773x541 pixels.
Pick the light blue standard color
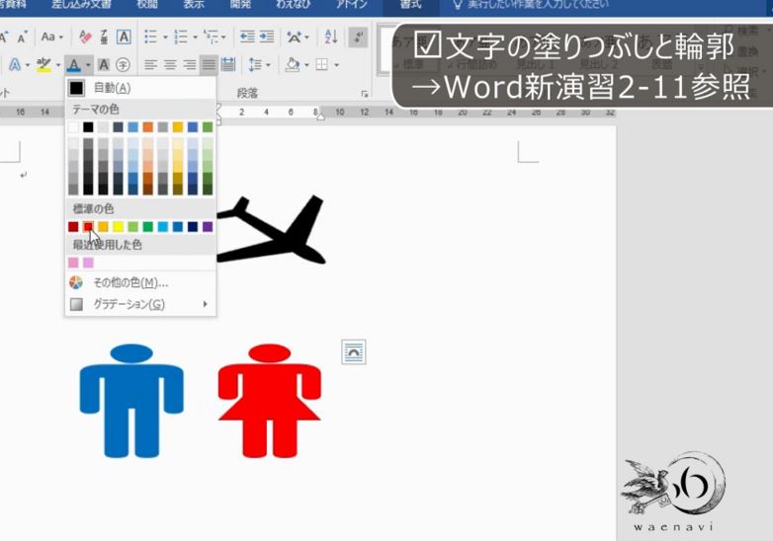[163, 226]
